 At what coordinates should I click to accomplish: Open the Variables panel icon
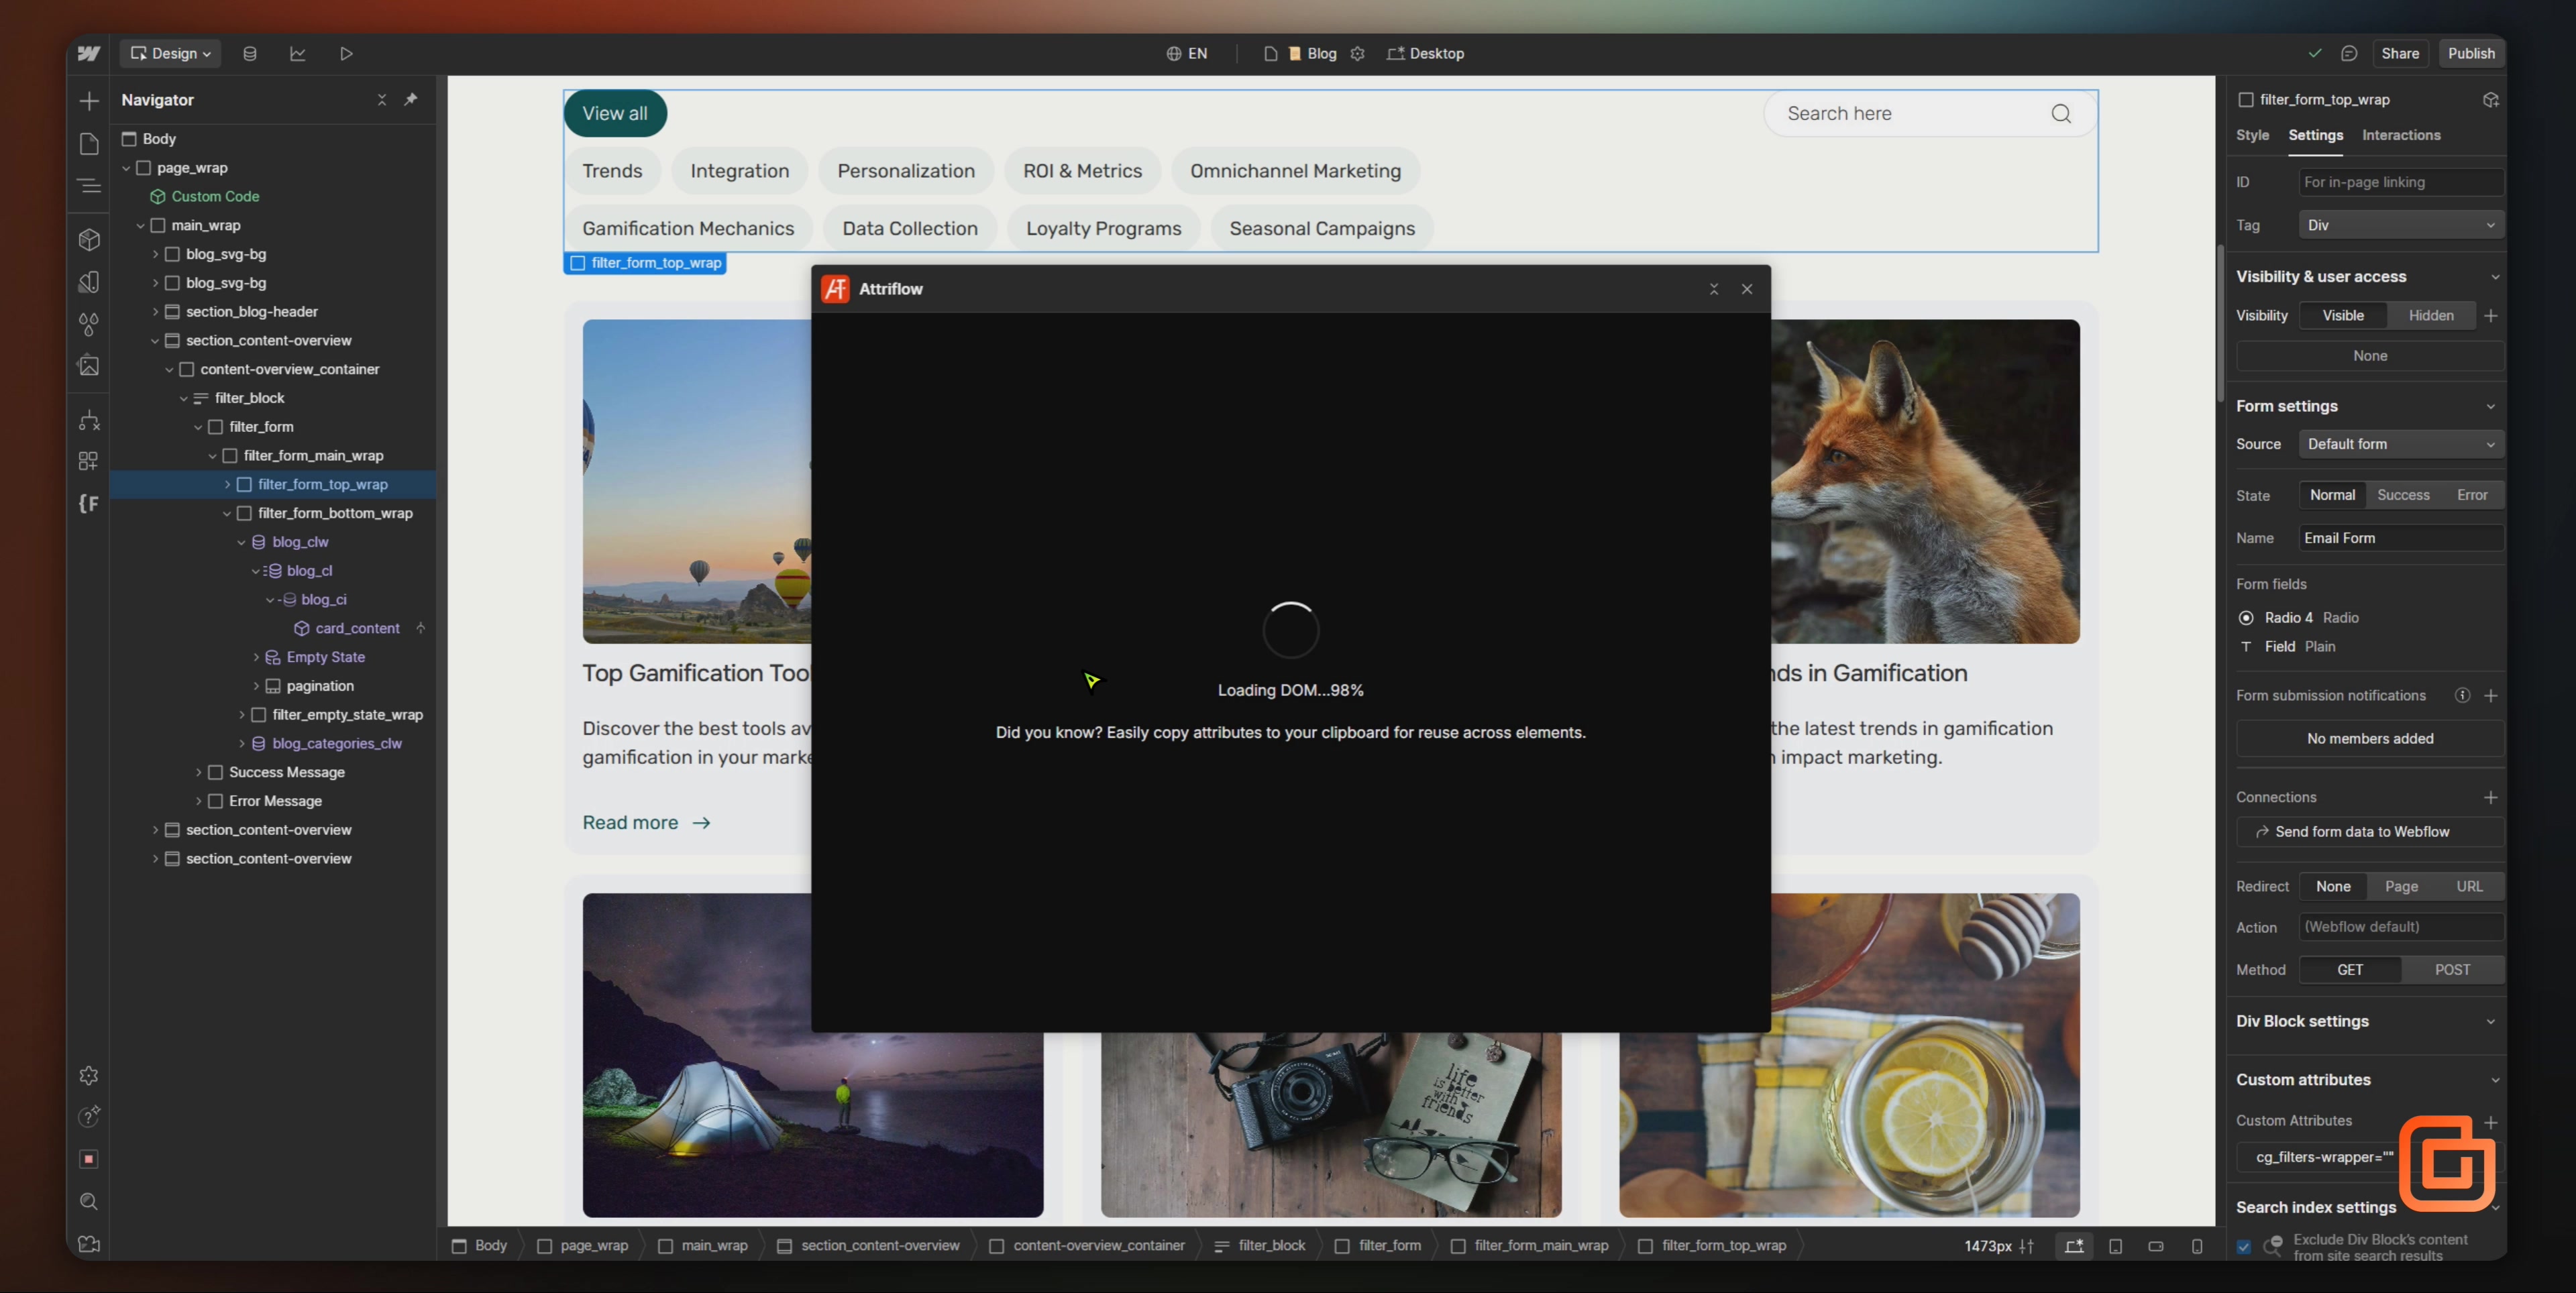89,282
